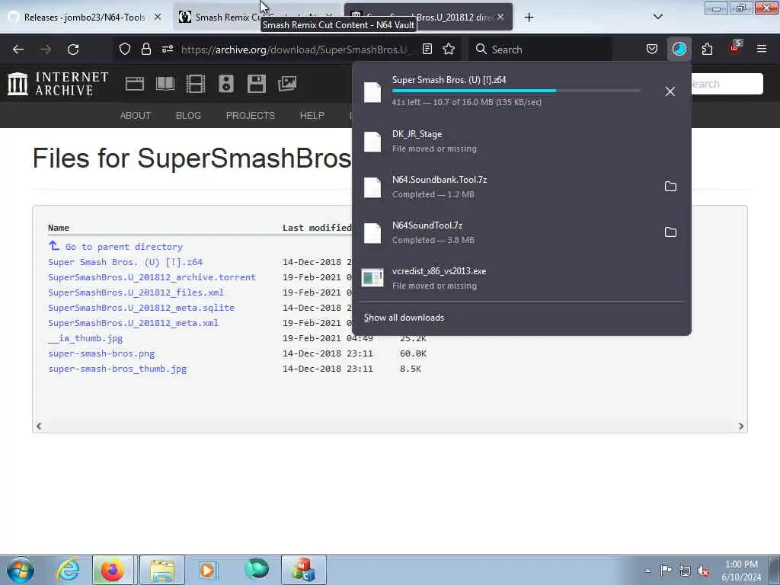Select the DK_JR_Stage download entry
Screen dimensions: 780x585
[x=521, y=141]
